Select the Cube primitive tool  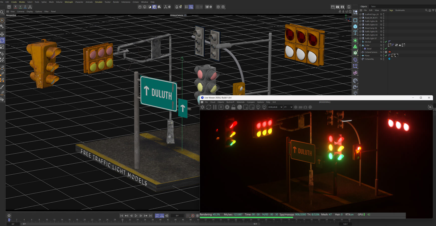click(x=355, y=27)
